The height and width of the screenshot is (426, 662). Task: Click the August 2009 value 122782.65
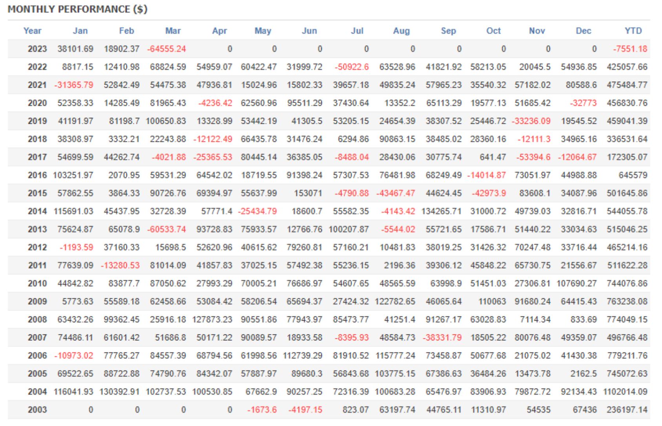395,301
